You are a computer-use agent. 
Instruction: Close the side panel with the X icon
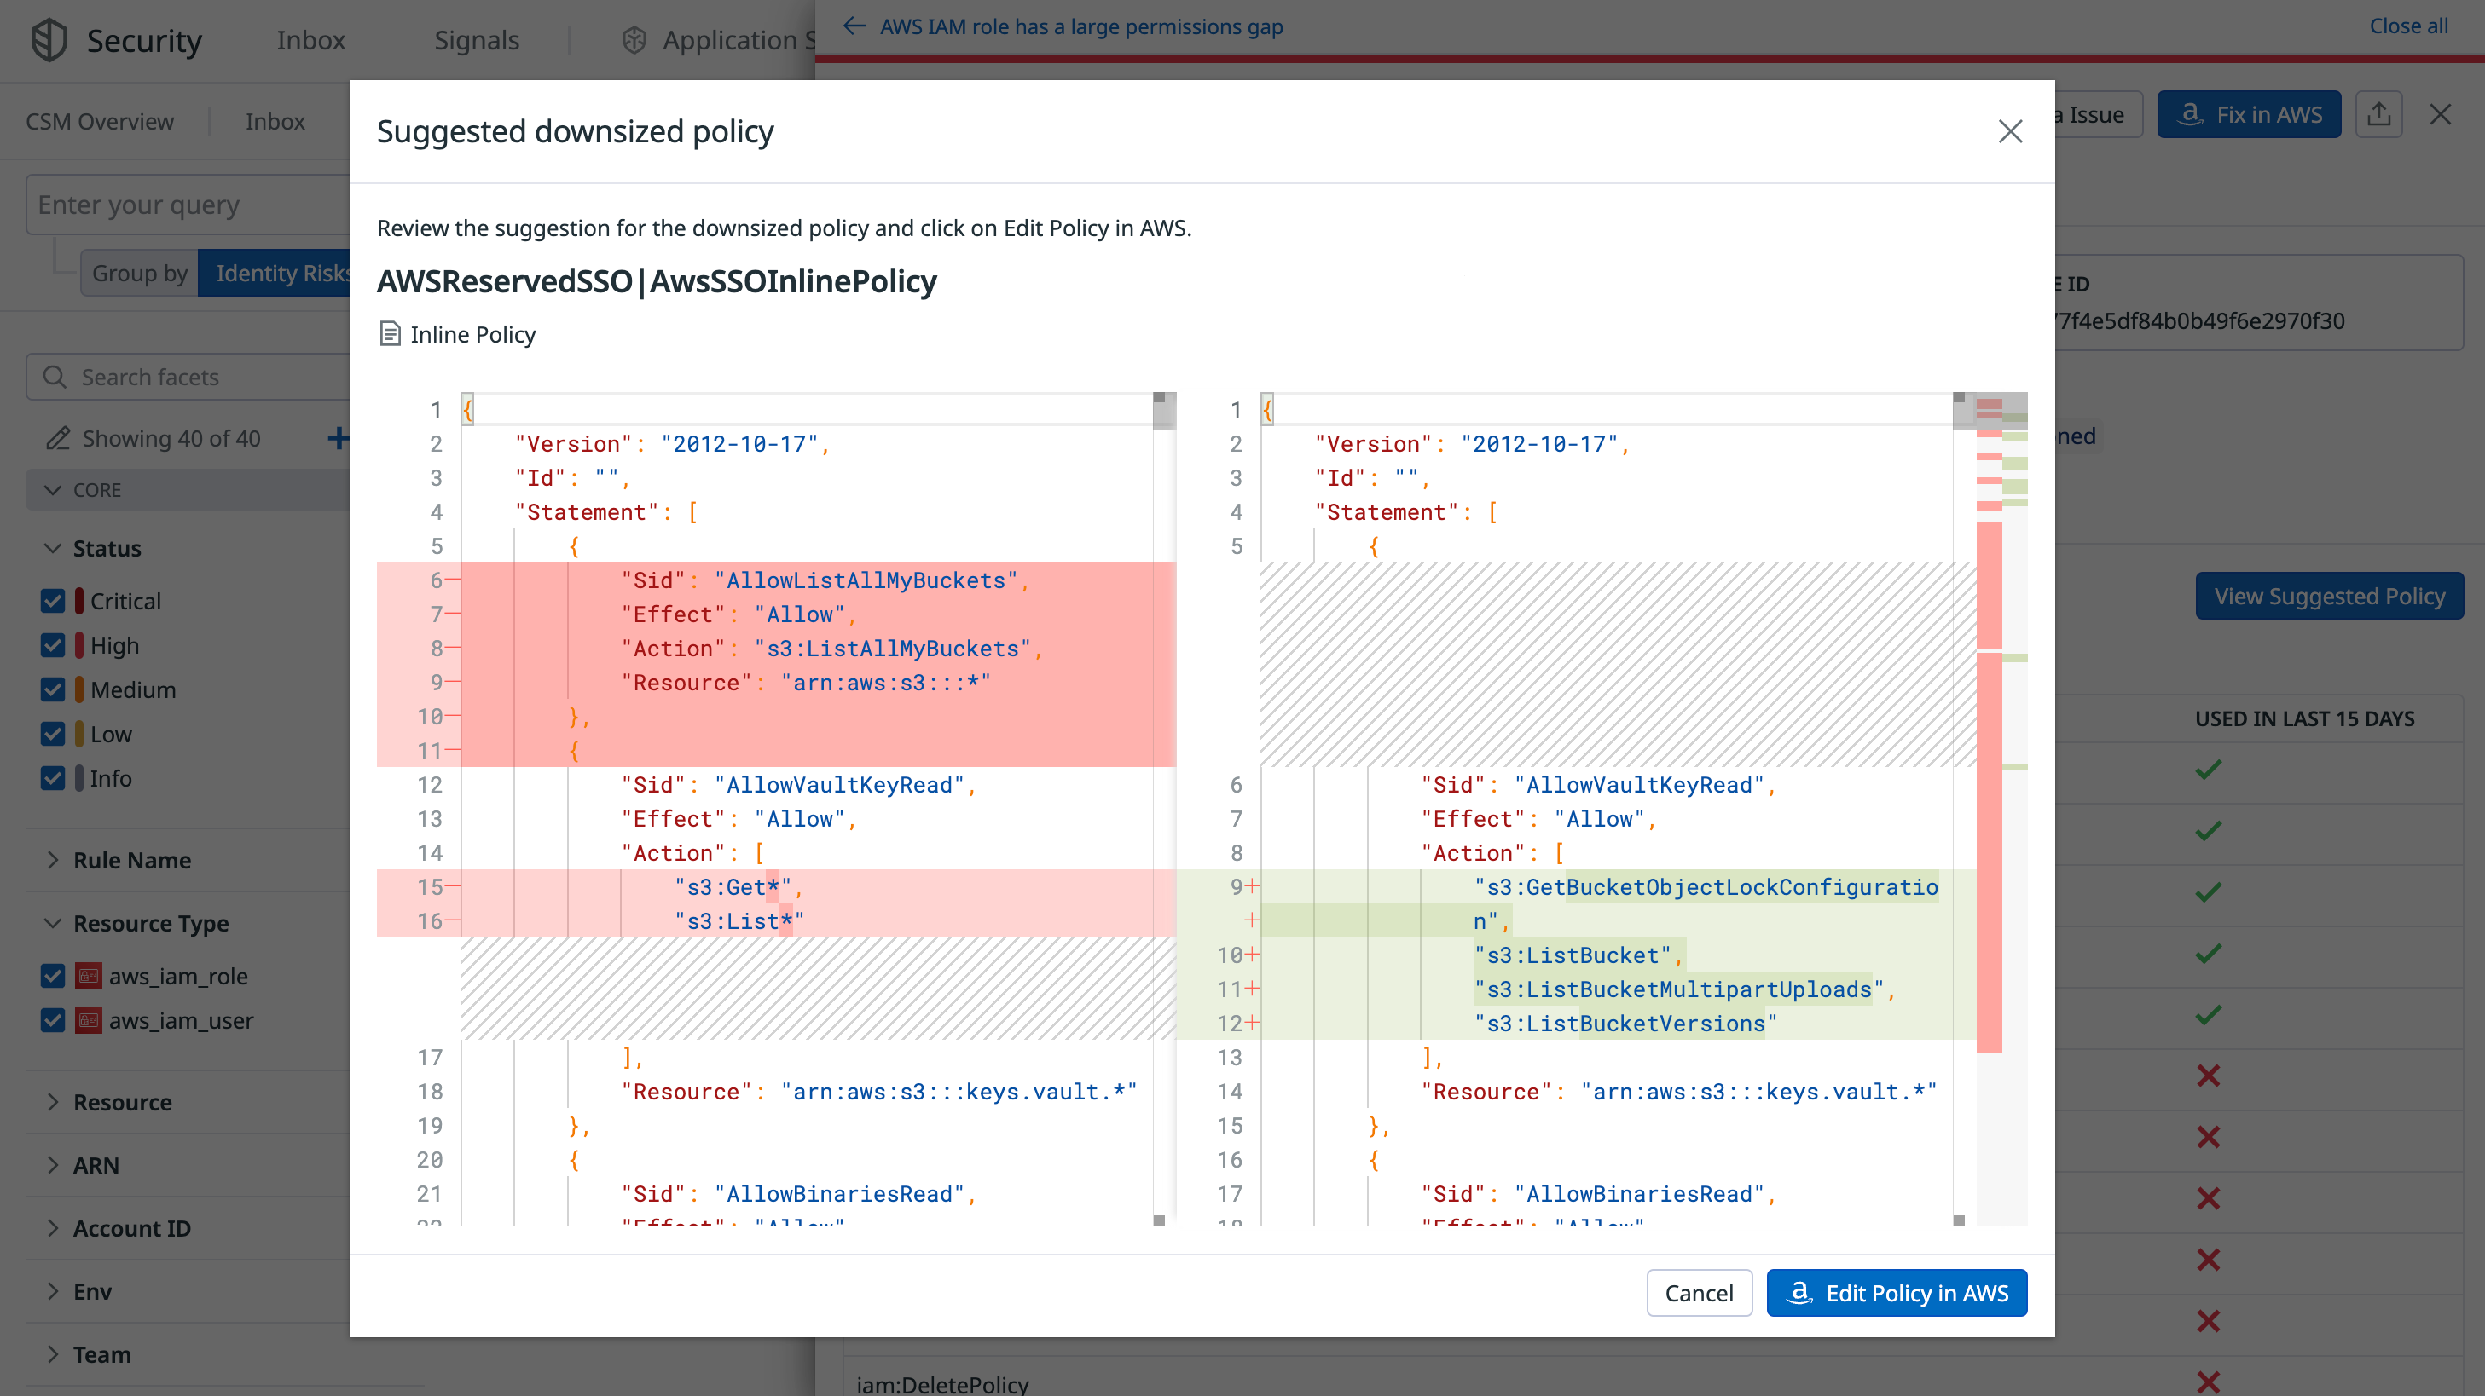click(x=2440, y=115)
